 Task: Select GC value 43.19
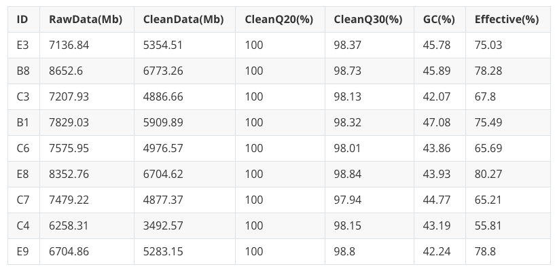[x=436, y=225]
